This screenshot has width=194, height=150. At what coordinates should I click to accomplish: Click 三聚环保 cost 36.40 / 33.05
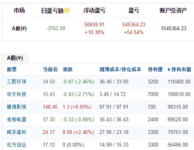(x=114, y=82)
